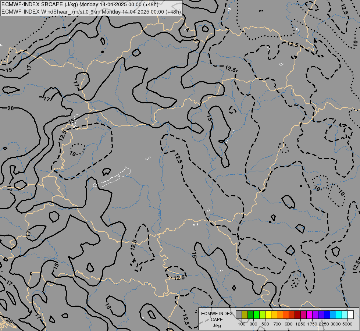
Task: Click the bright magenta legend swatch
Action: coord(310,314)
